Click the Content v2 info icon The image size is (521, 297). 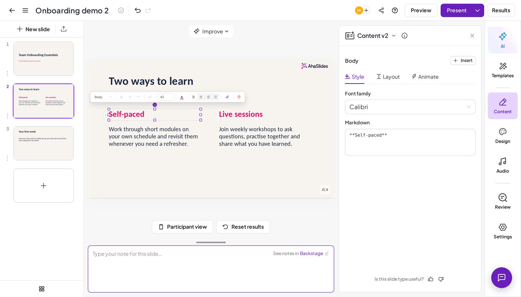[x=404, y=36]
